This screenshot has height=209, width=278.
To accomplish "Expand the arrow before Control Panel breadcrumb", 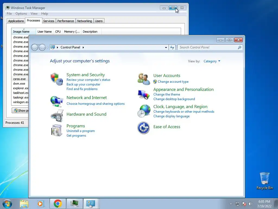I will coord(58,47).
